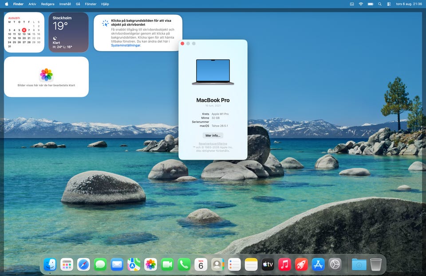426x276 pixels.
Task: Open the red rocket app icon
Action: pyautogui.click(x=301, y=264)
